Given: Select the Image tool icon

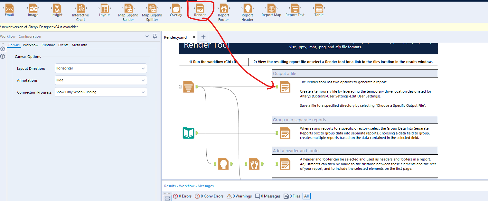Looking at the screenshot, I should [x=33, y=10].
